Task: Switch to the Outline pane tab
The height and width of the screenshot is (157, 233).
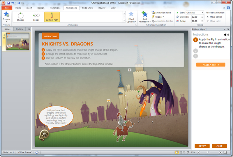Action: click(x=20, y=29)
